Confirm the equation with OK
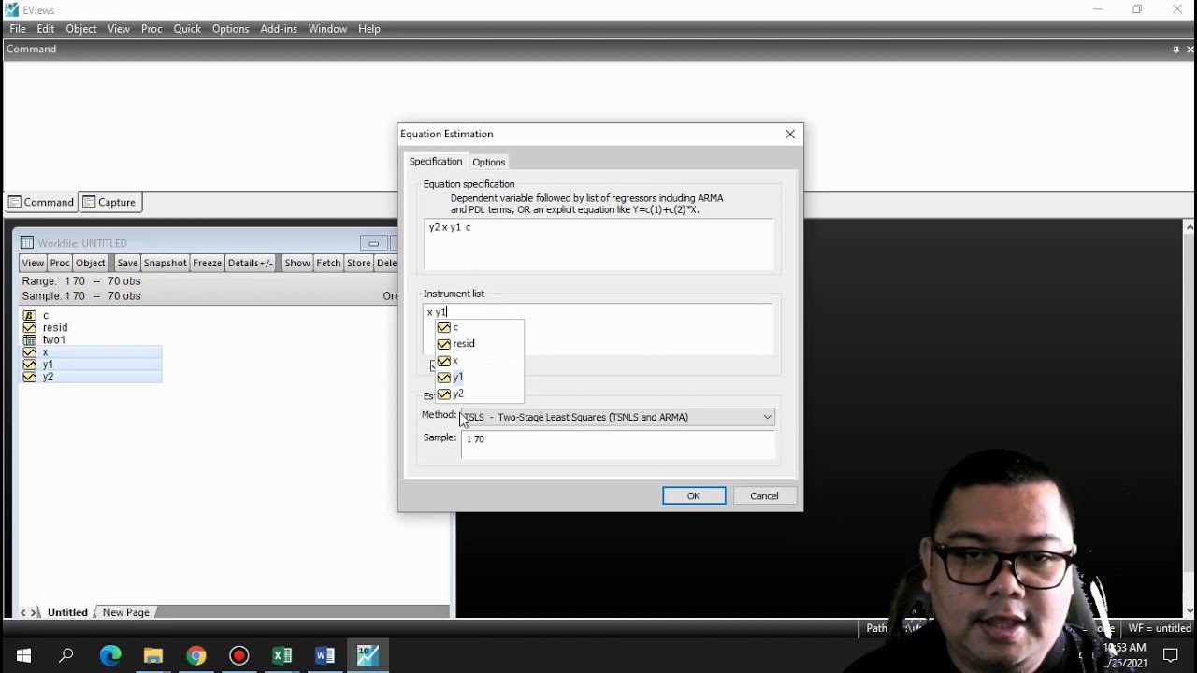1197x673 pixels. click(694, 496)
